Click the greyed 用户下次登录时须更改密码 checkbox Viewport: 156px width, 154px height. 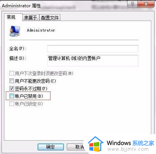[x=12, y=73]
